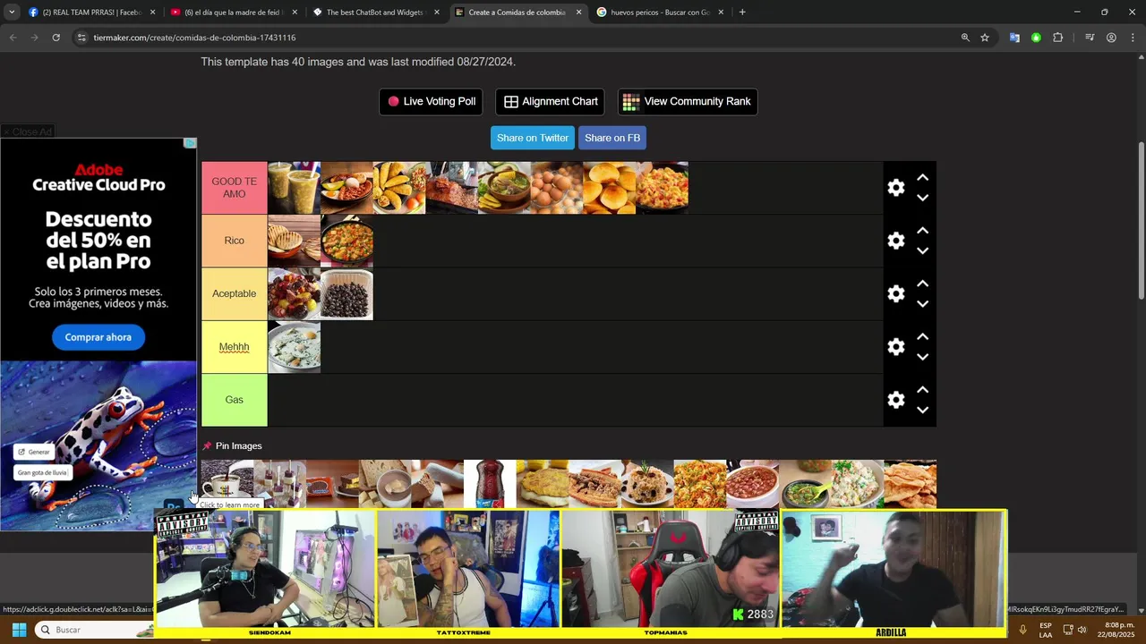Close the Create a Comidas de colombia tab
The height and width of the screenshot is (644, 1146).
coord(578,13)
